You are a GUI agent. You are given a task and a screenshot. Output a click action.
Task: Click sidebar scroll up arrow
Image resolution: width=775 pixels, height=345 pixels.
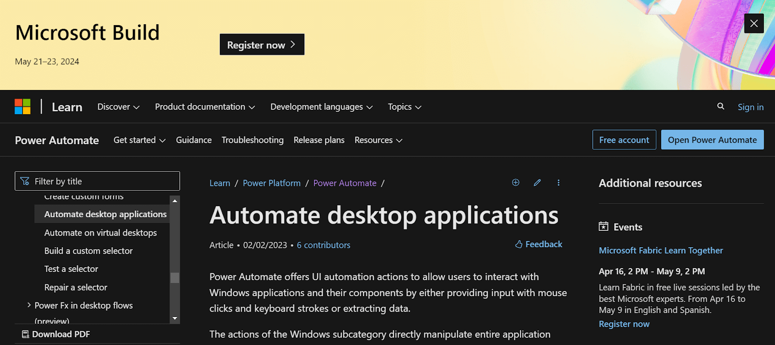175,200
